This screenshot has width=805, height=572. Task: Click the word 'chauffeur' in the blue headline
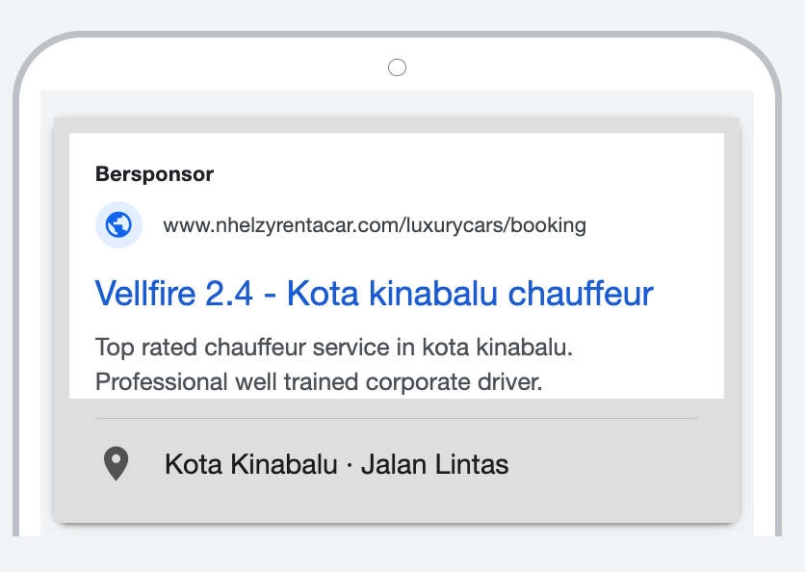(x=581, y=294)
